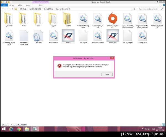166x137 pixels.
Task: Open the third ribbon tab (Share)
Action: point(20,5)
